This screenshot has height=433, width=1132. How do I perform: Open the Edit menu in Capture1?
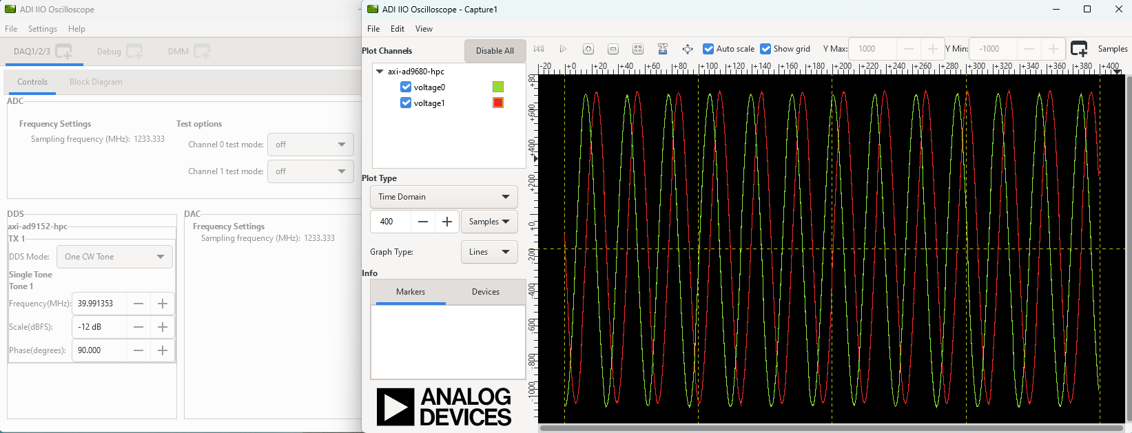pos(398,29)
